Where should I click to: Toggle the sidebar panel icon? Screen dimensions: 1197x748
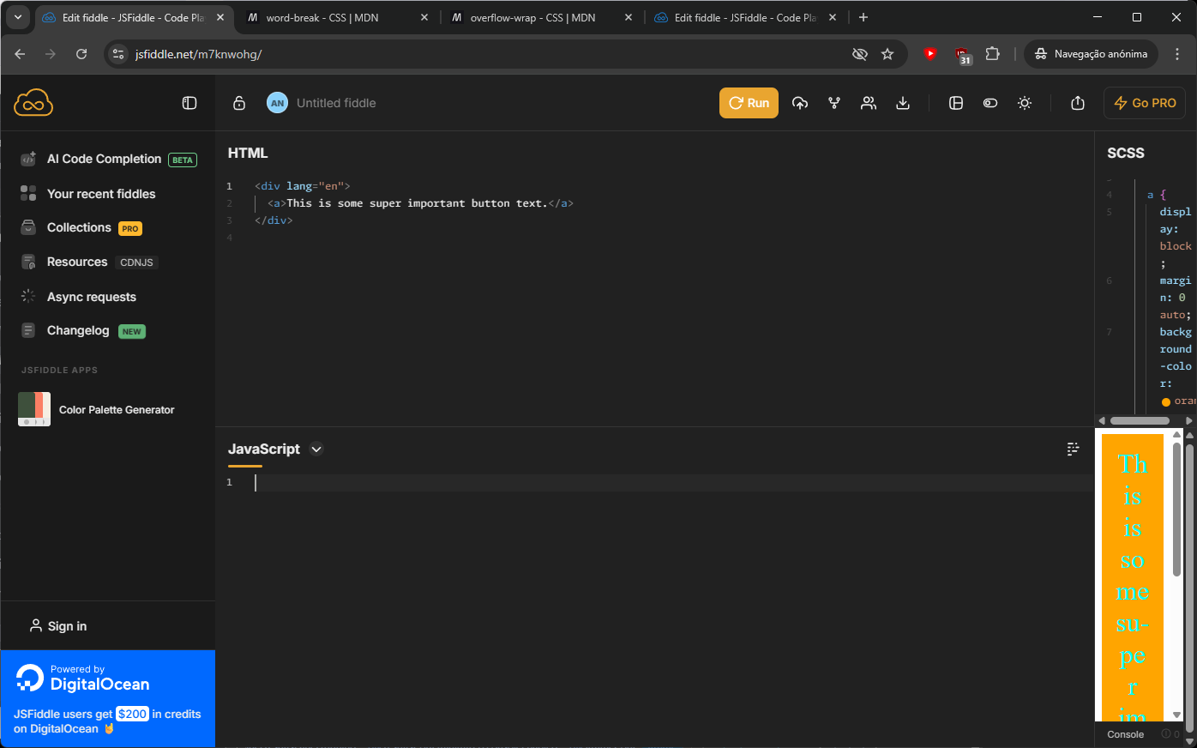[x=189, y=103]
